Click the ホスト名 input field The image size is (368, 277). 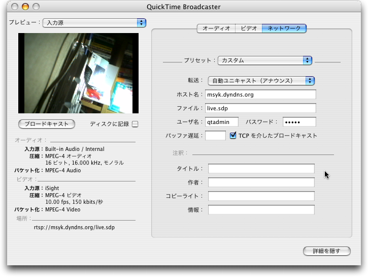pyautogui.click(x=260, y=95)
